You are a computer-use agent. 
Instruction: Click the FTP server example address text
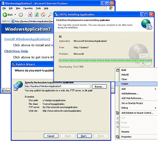tap(60, 107)
